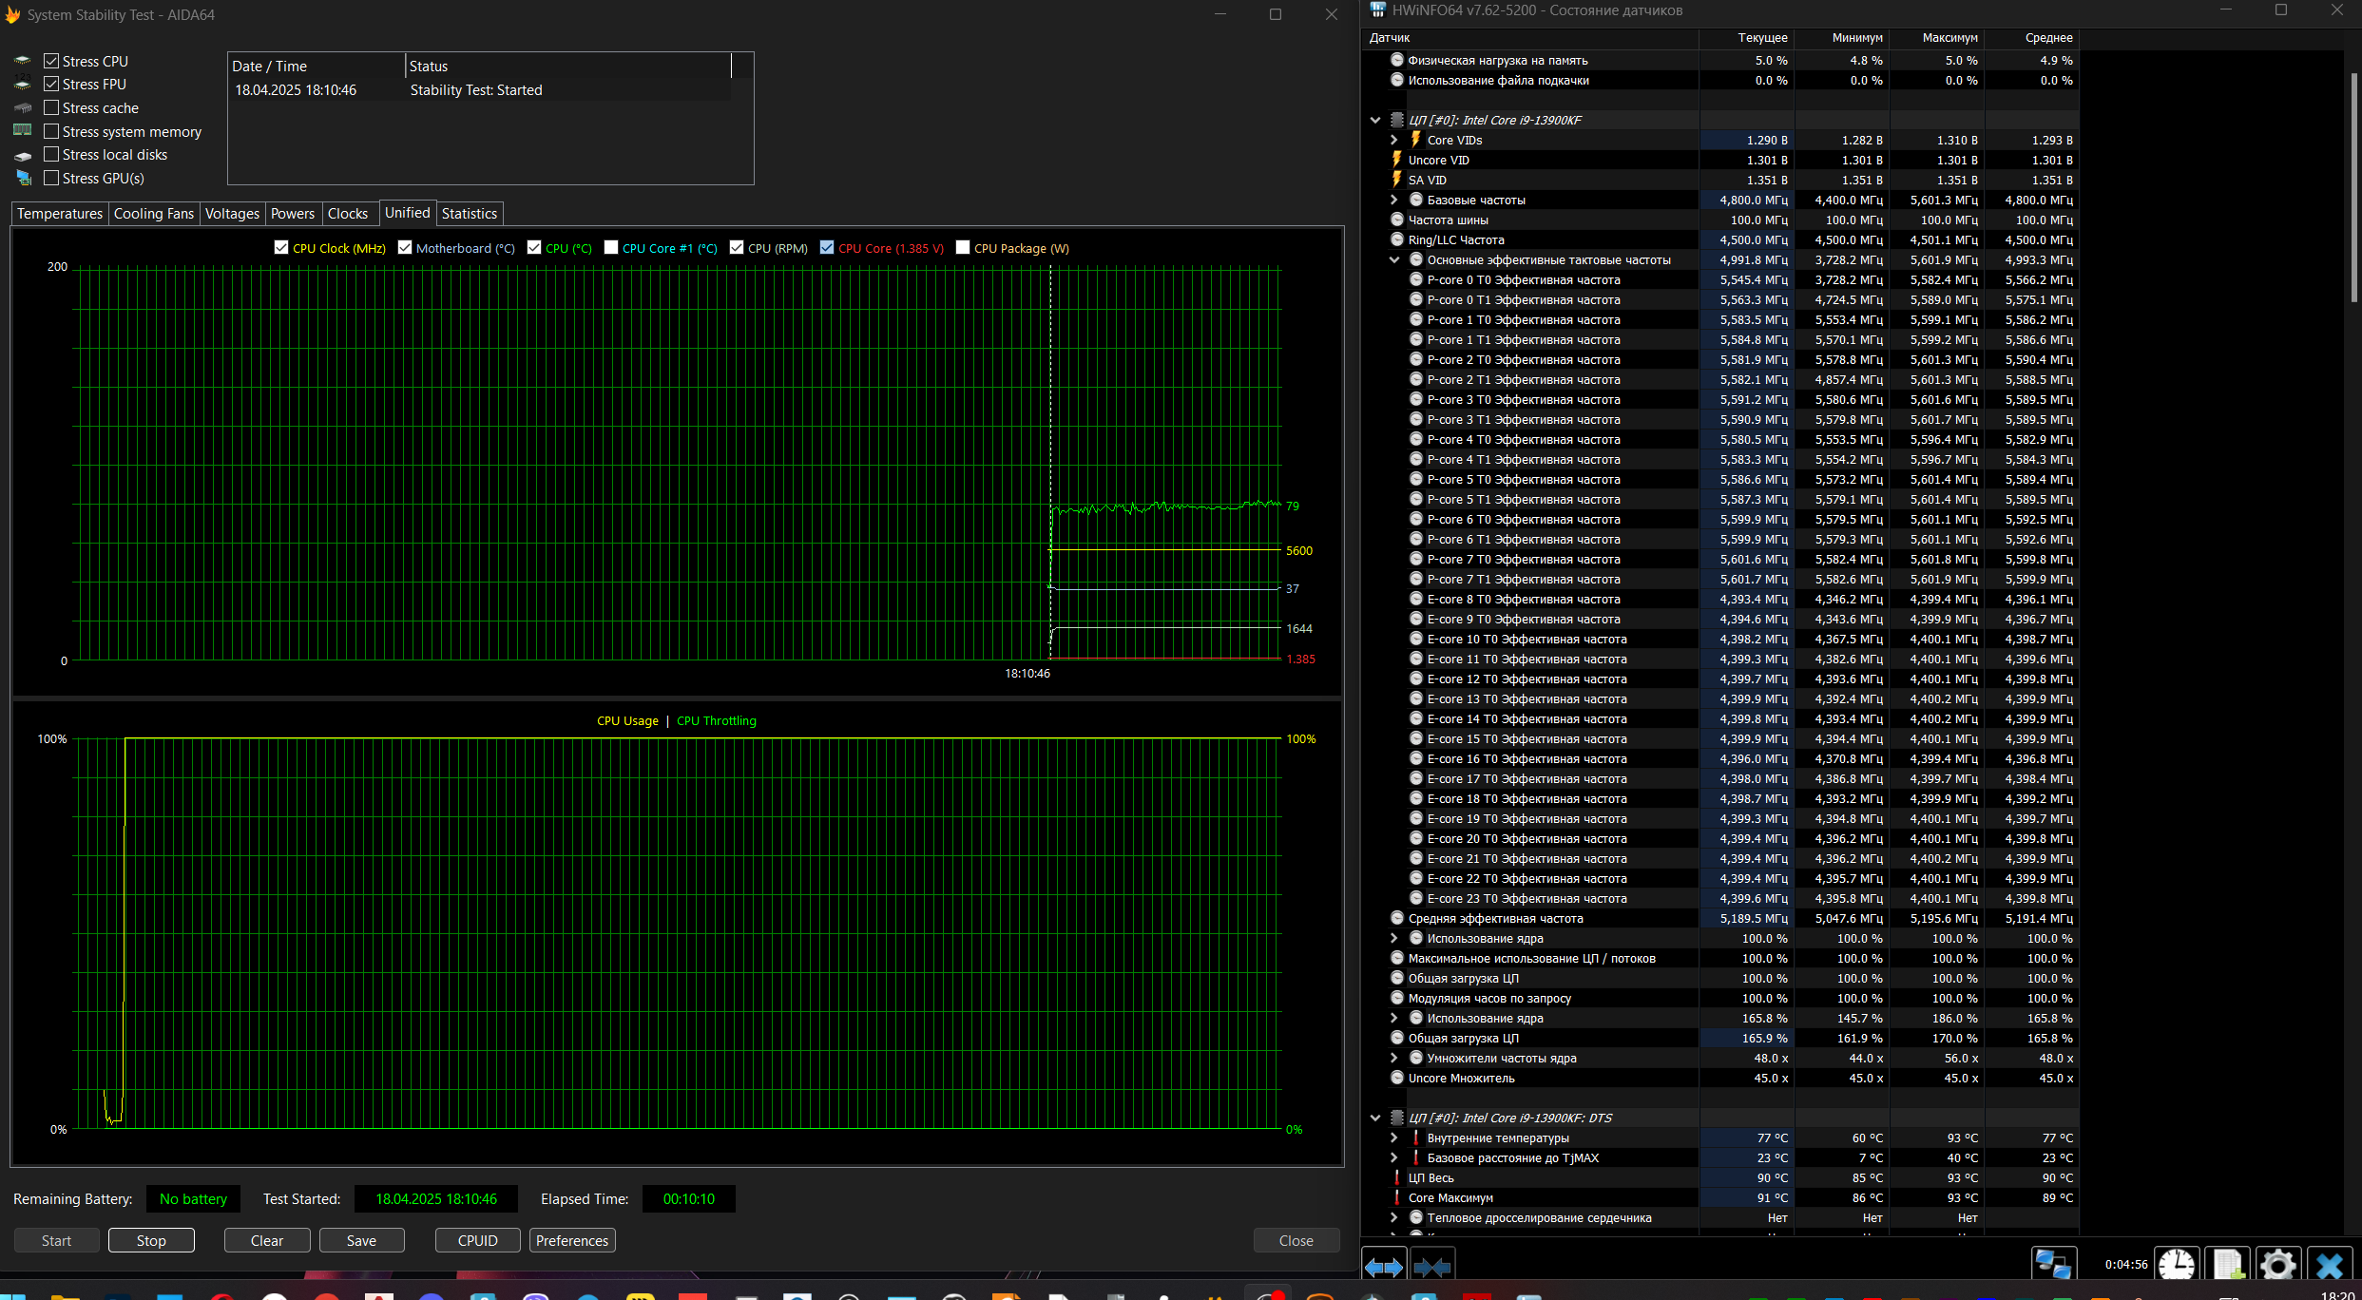The height and width of the screenshot is (1300, 2362).
Task: Enable the Stress cache checkbox
Action: coord(51,108)
